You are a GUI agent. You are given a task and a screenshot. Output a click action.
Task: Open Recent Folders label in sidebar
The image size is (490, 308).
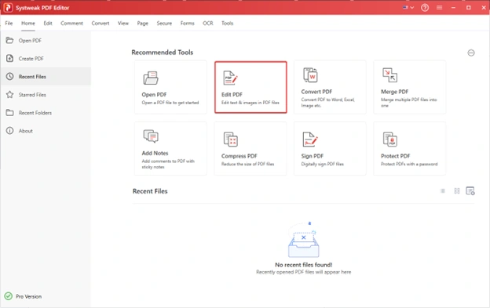click(35, 113)
